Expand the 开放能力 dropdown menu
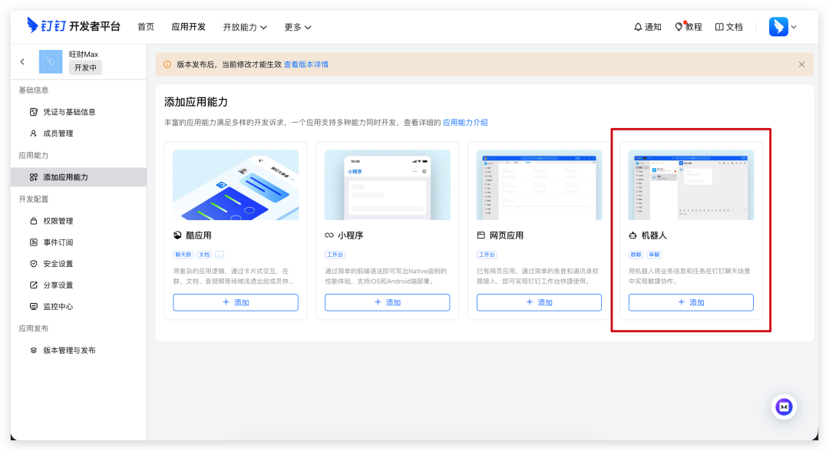Image resolution: width=829 pixels, height=451 pixels. point(245,27)
